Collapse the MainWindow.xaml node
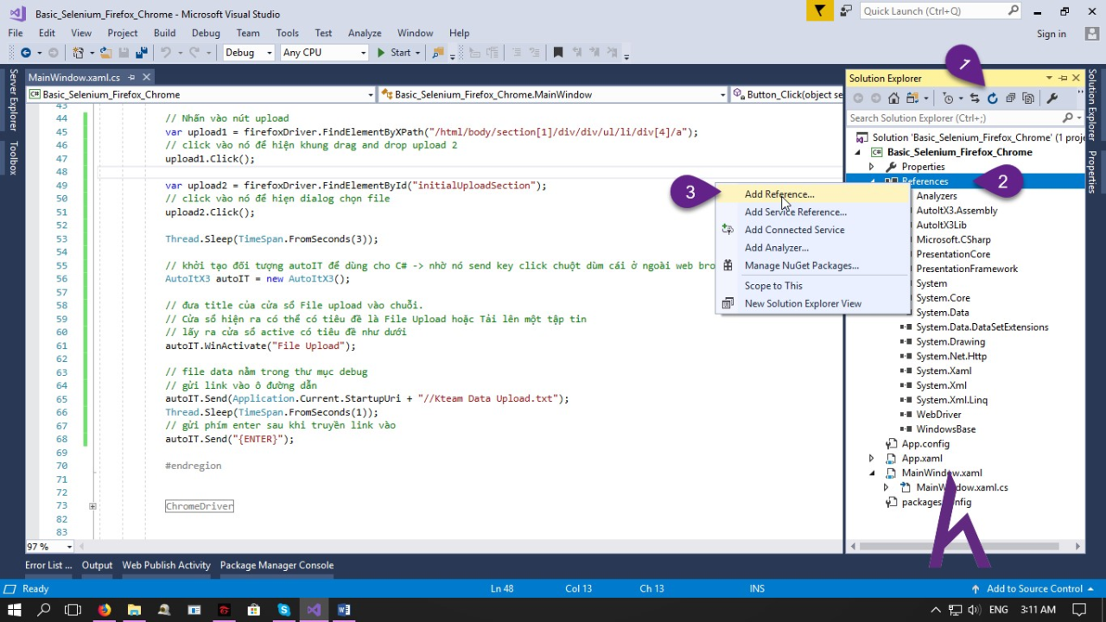The width and height of the screenshot is (1106, 622). pos(871,473)
